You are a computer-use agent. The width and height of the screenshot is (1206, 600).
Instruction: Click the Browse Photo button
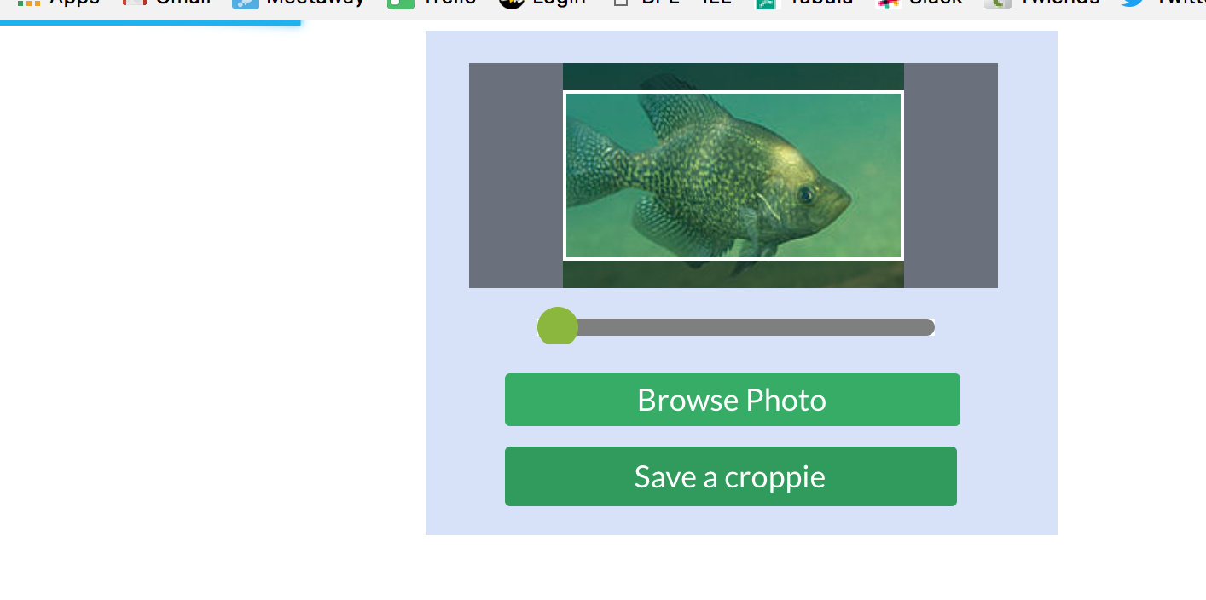coord(732,400)
